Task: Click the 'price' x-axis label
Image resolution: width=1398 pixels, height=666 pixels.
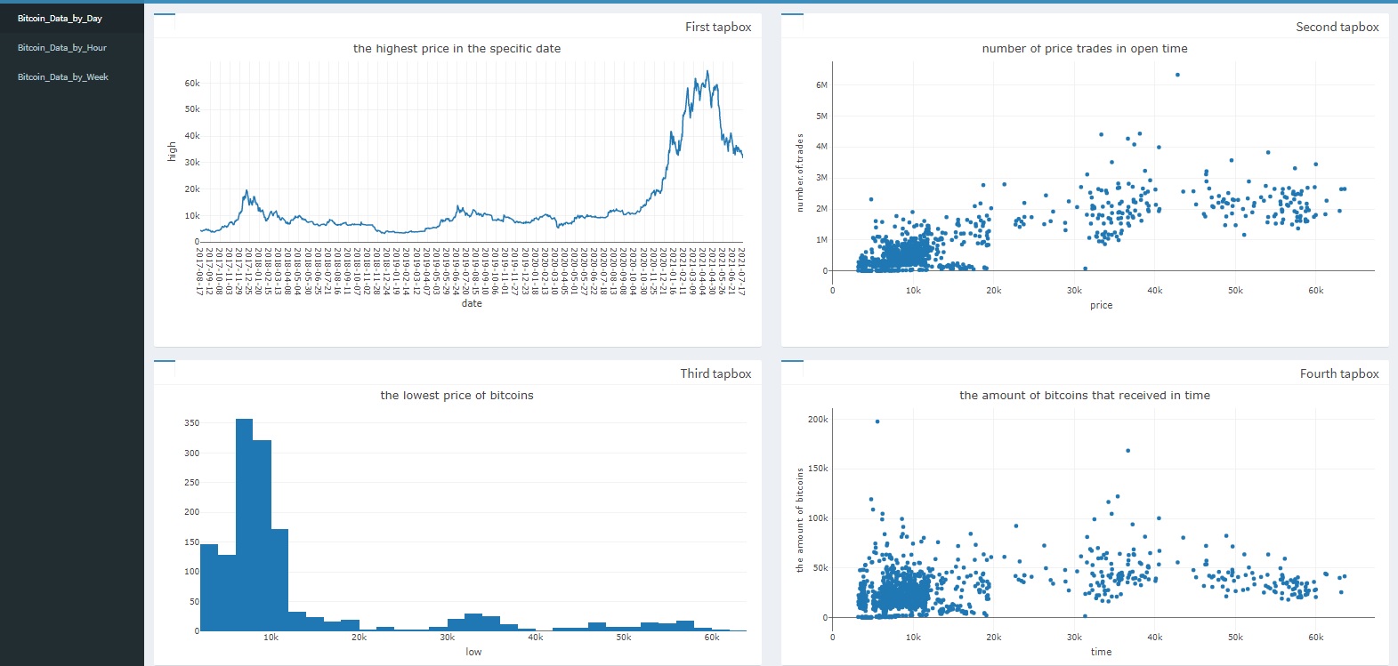Action: pos(1101,305)
